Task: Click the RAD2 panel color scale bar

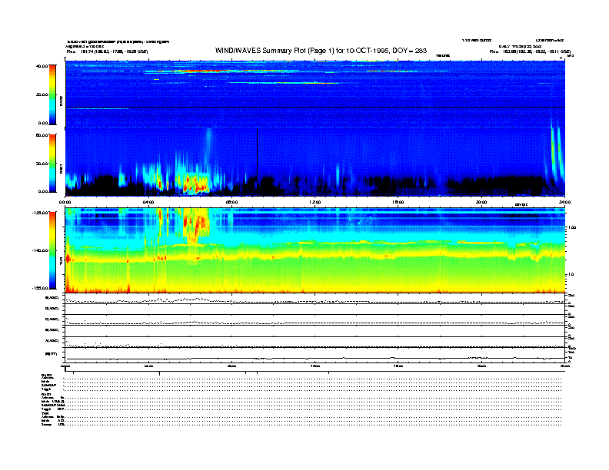Action: click(x=52, y=94)
